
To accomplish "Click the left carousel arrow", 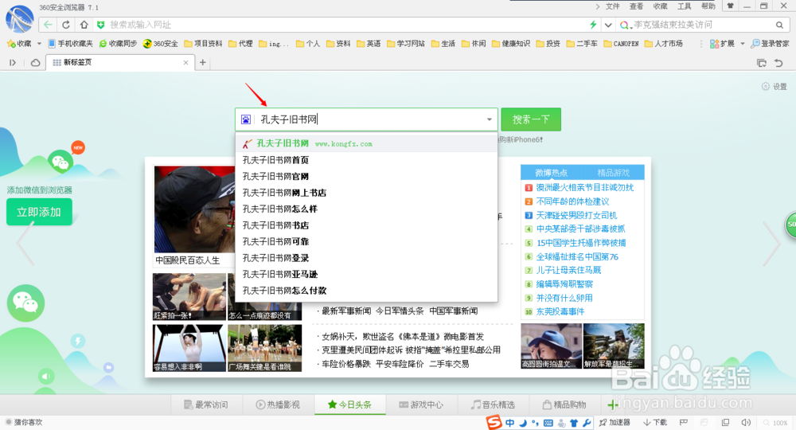I will 25,244.
